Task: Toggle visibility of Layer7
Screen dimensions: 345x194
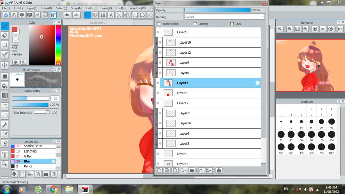Action: (158, 83)
